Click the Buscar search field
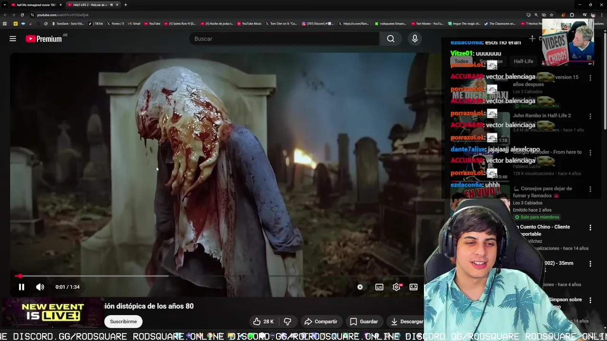The height and width of the screenshot is (341, 607). [x=285, y=39]
